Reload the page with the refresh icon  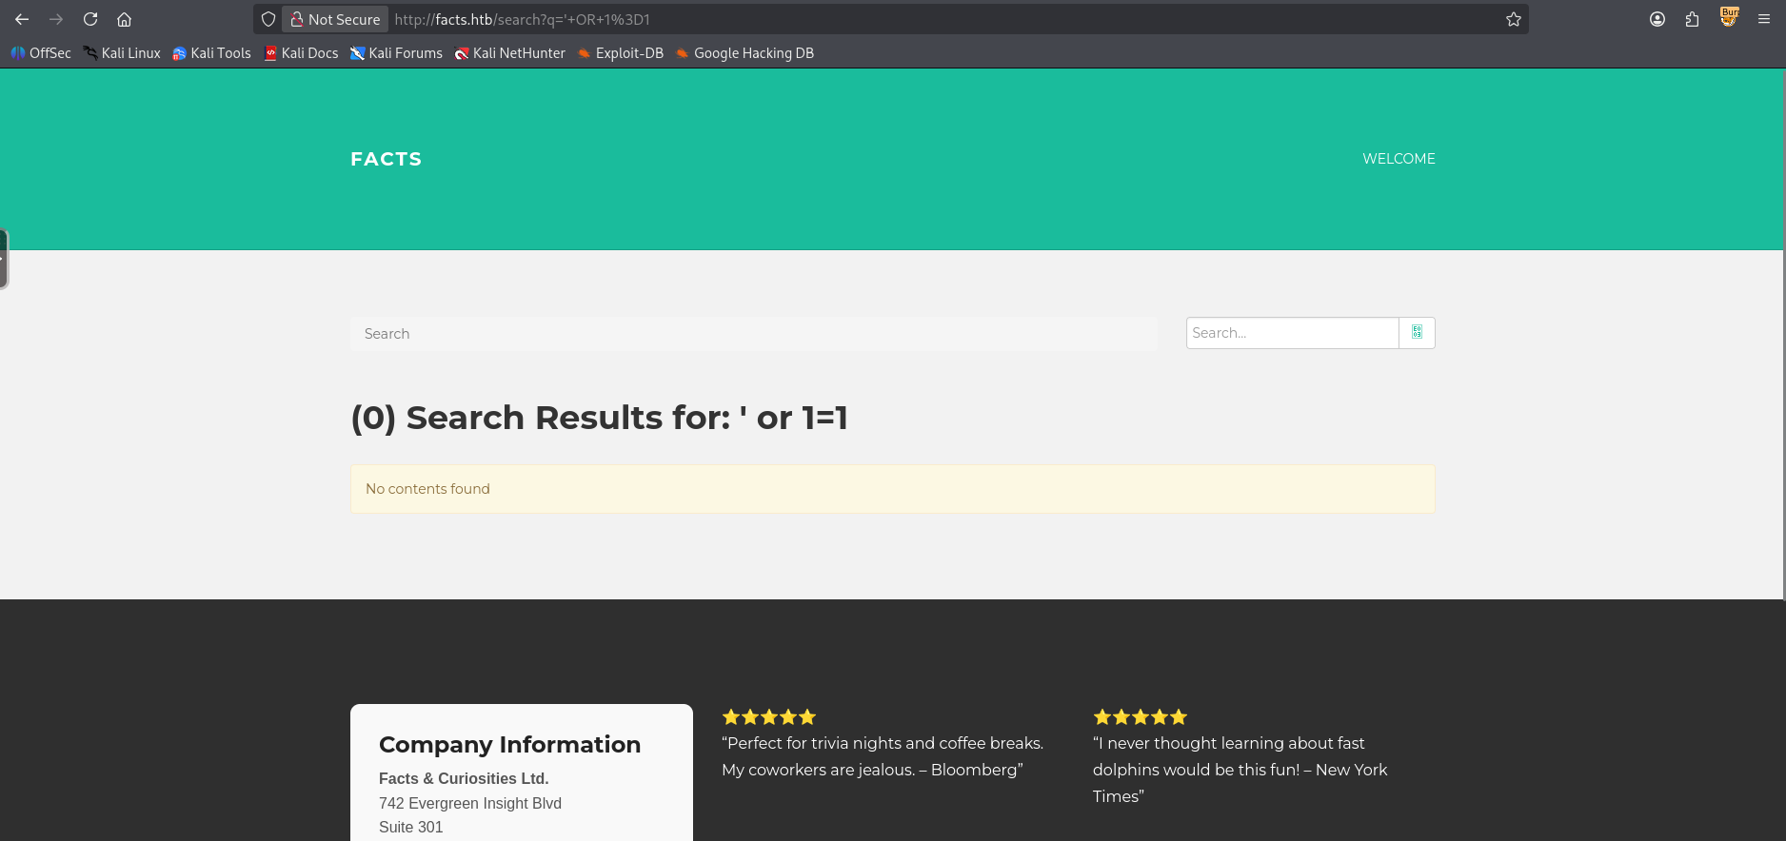pos(90,19)
